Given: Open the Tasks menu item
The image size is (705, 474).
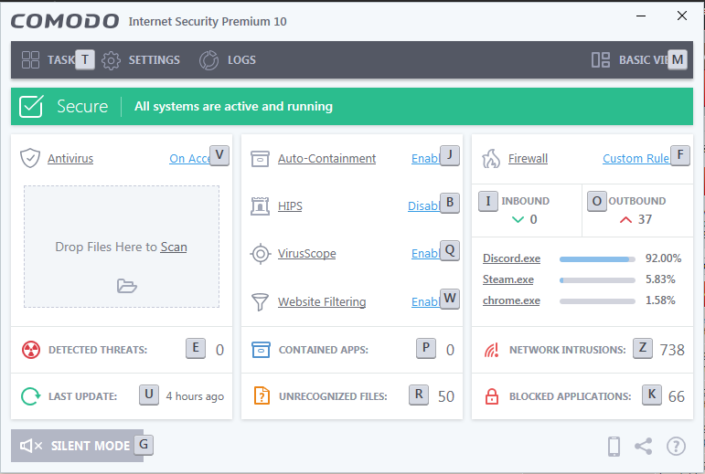Looking at the screenshot, I should click(x=61, y=59).
